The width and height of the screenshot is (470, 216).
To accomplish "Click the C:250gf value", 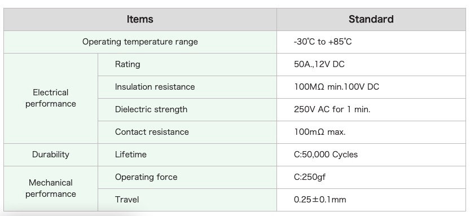I will point(310,177).
